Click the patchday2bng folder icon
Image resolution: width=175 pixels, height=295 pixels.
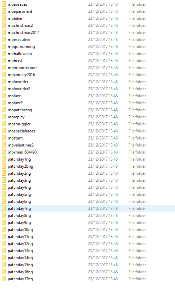pos(4,166)
